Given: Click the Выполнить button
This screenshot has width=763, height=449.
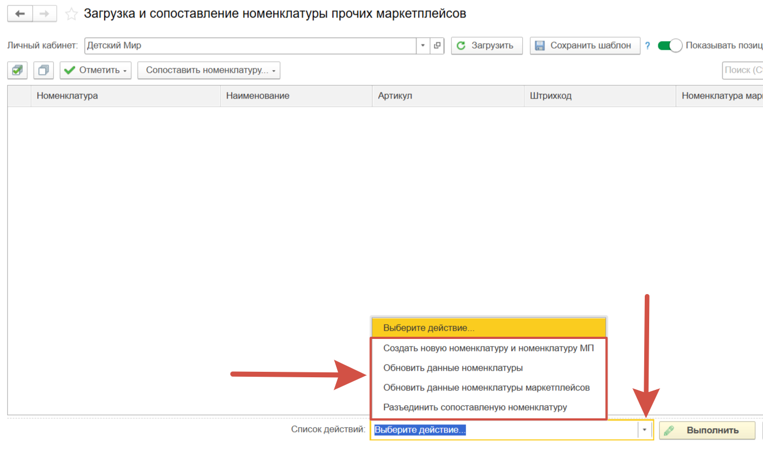Looking at the screenshot, I should click(707, 430).
